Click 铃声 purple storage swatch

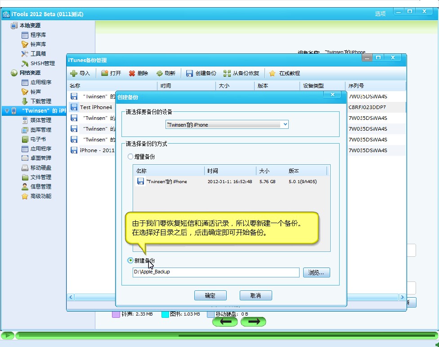pyautogui.click(x=116, y=314)
